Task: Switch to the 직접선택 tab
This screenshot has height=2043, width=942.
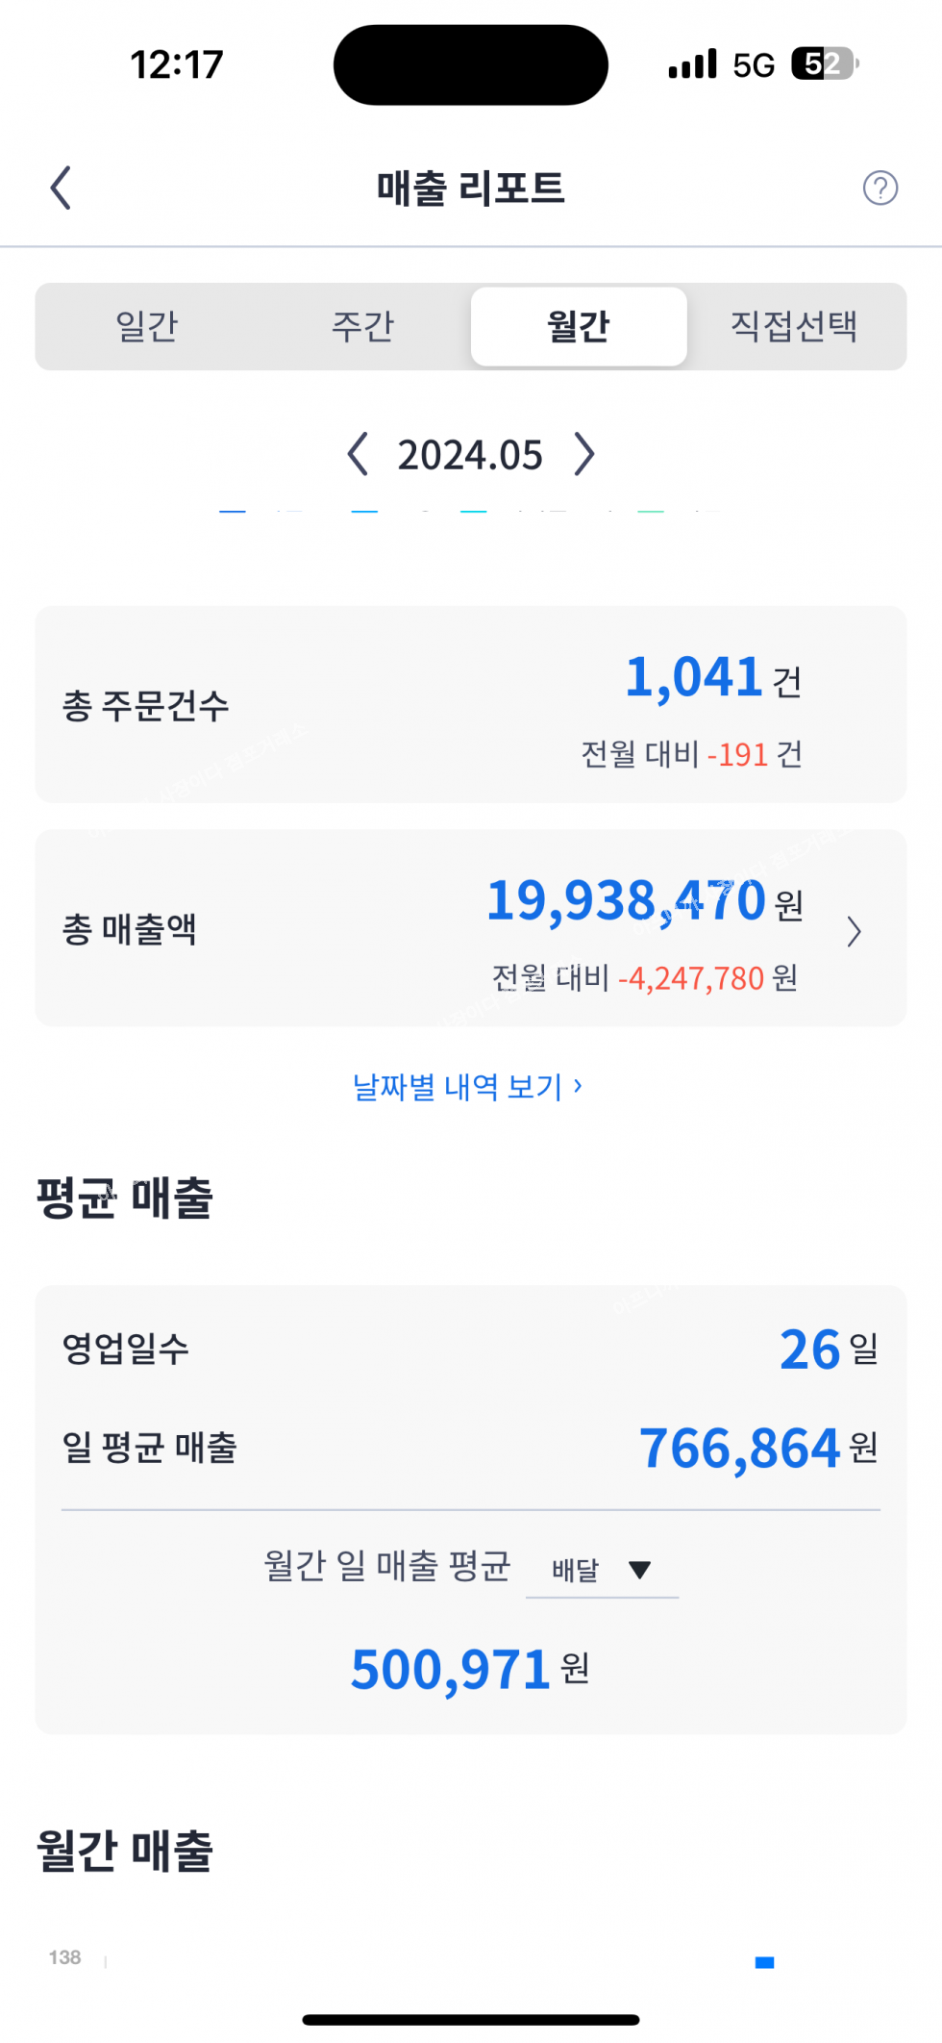Action: click(794, 326)
